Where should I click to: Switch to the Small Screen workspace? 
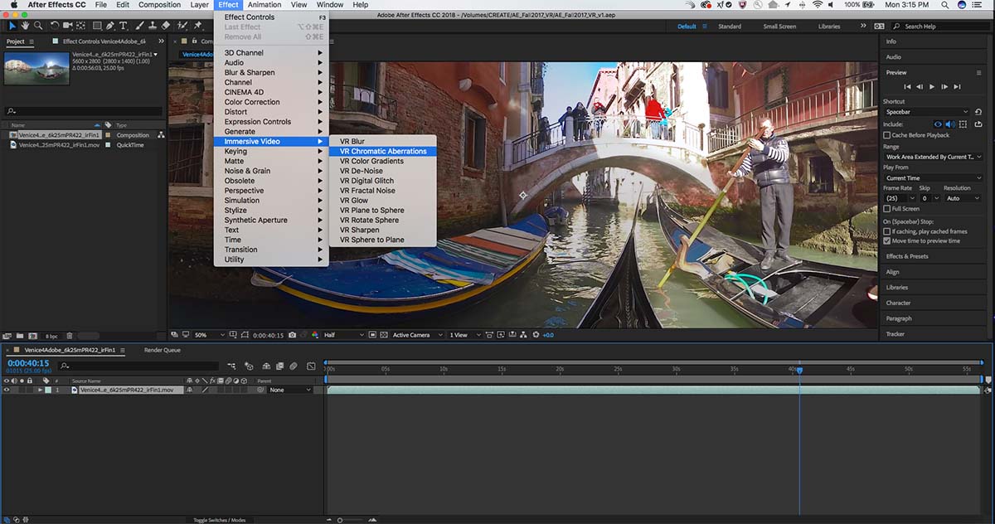point(779,27)
